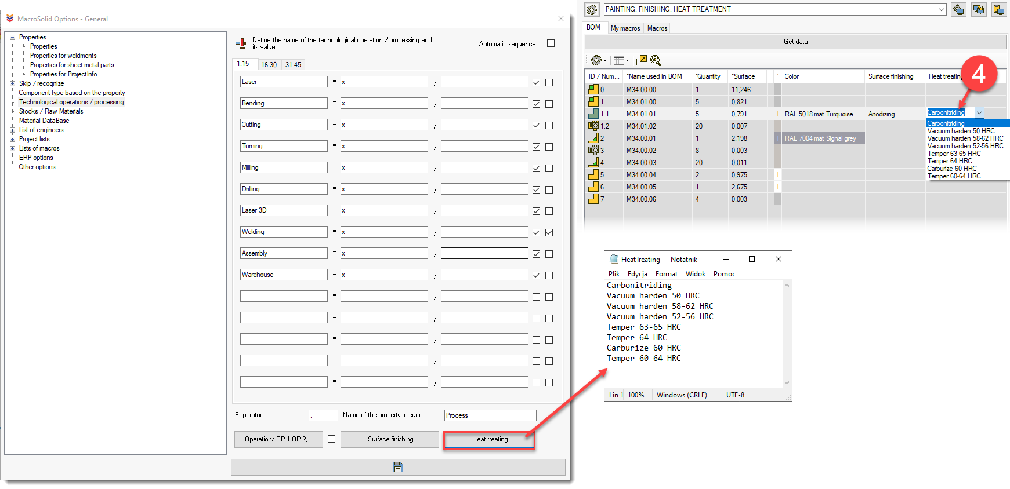Select the gear icon of row M34.00.02
Viewport: 1010px width, 489px height.
[593, 150]
